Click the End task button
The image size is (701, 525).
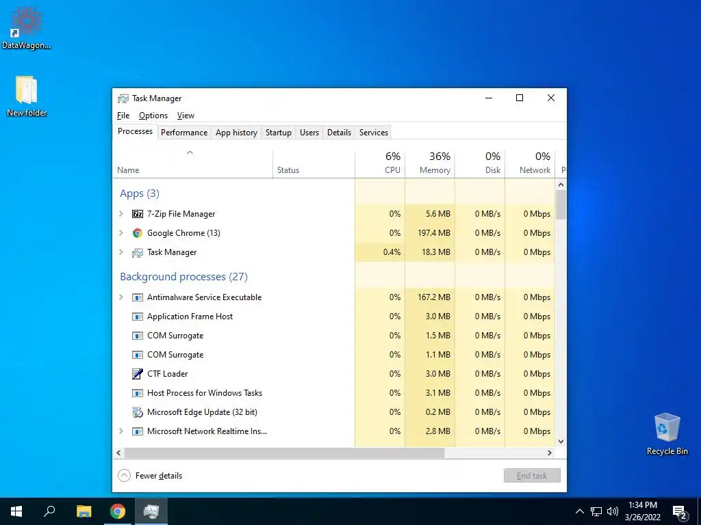(x=532, y=476)
